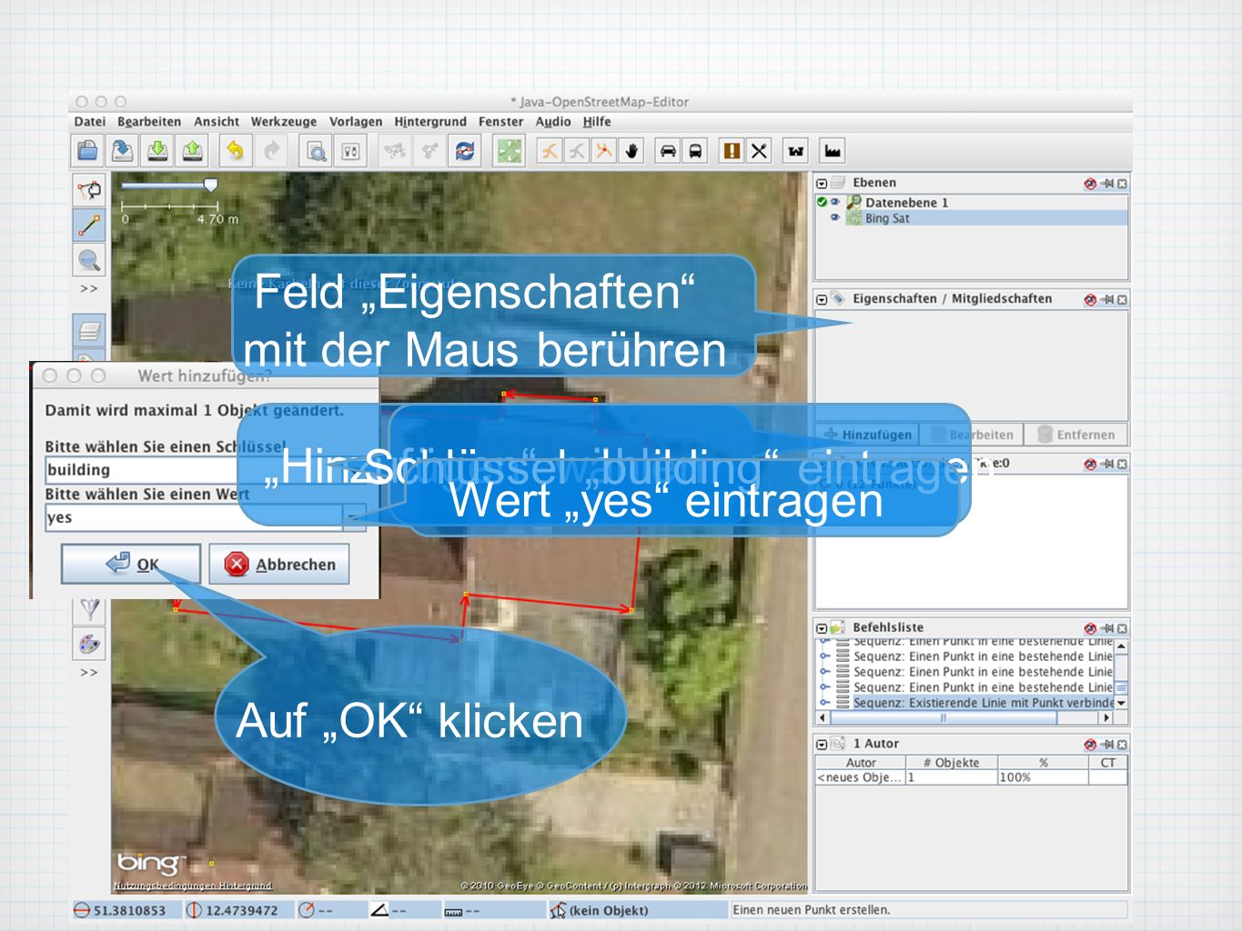Collapse the 1 Autor panel arrow
The image size is (1242, 931).
pos(822,745)
